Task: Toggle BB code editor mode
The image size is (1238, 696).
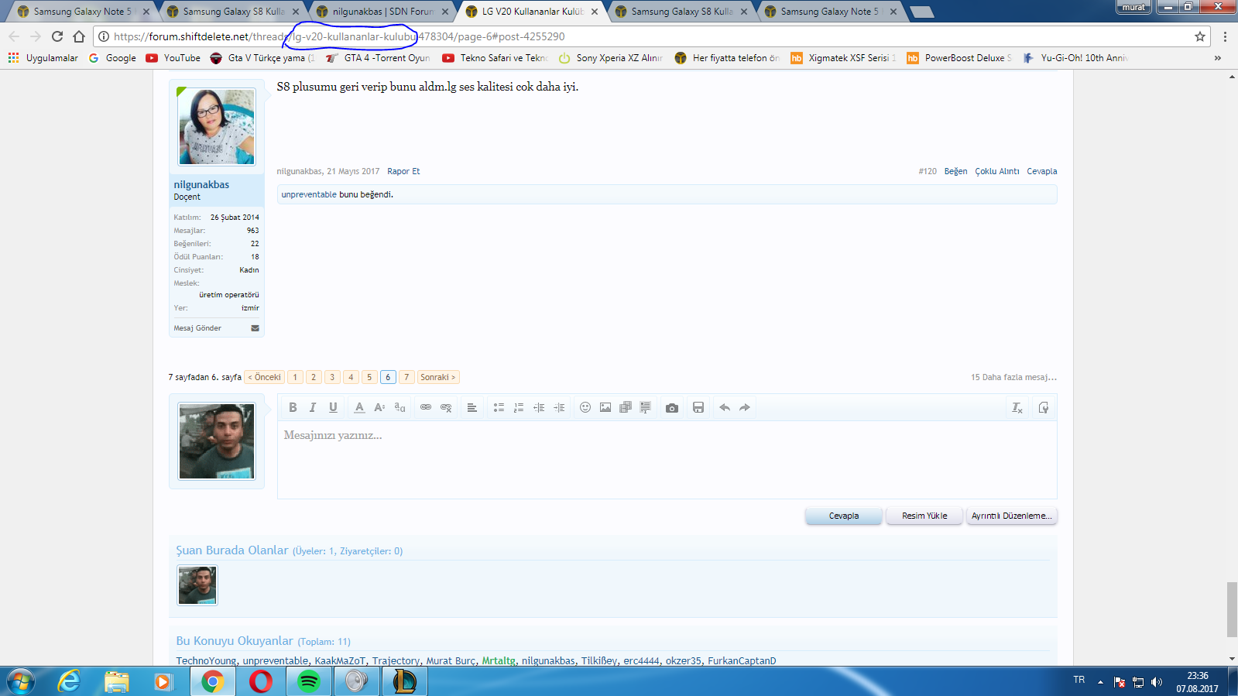Action: click(x=1044, y=407)
